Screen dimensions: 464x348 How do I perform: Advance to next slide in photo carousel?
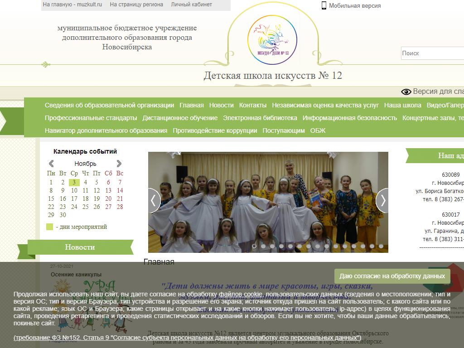click(382, 200)
